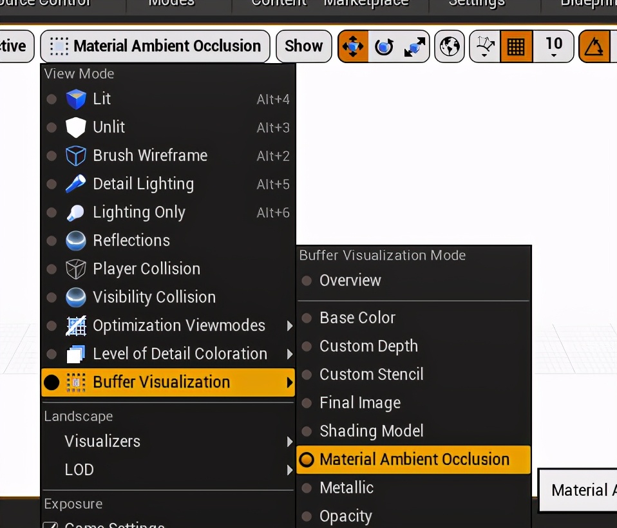Click the Reflections sphere icon
617x528 pixels.
click(x=76, y=240)
